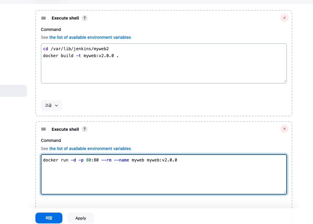This screenshot has width=313, height=224.
Task: Focus the command box containing docker build
Action: pos(164,63)
